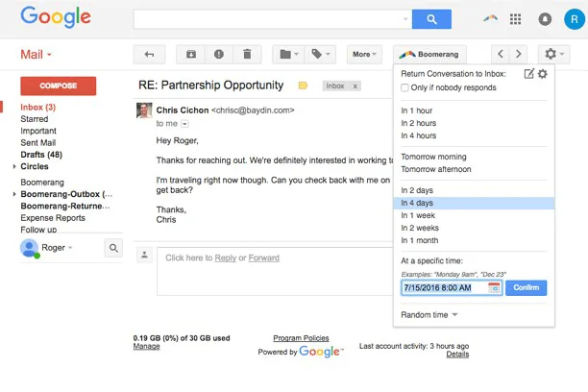Expand the Random time dropdown
588x392 pixels.
pos(429,314)
